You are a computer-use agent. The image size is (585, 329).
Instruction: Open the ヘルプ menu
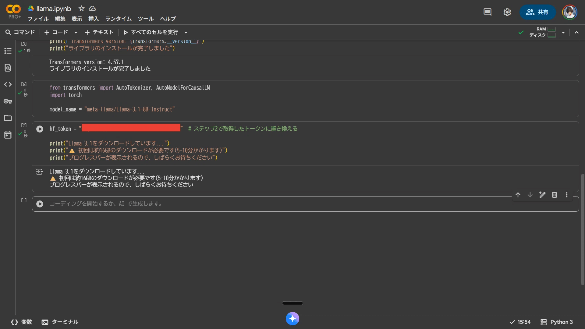(x=168, y=19)
